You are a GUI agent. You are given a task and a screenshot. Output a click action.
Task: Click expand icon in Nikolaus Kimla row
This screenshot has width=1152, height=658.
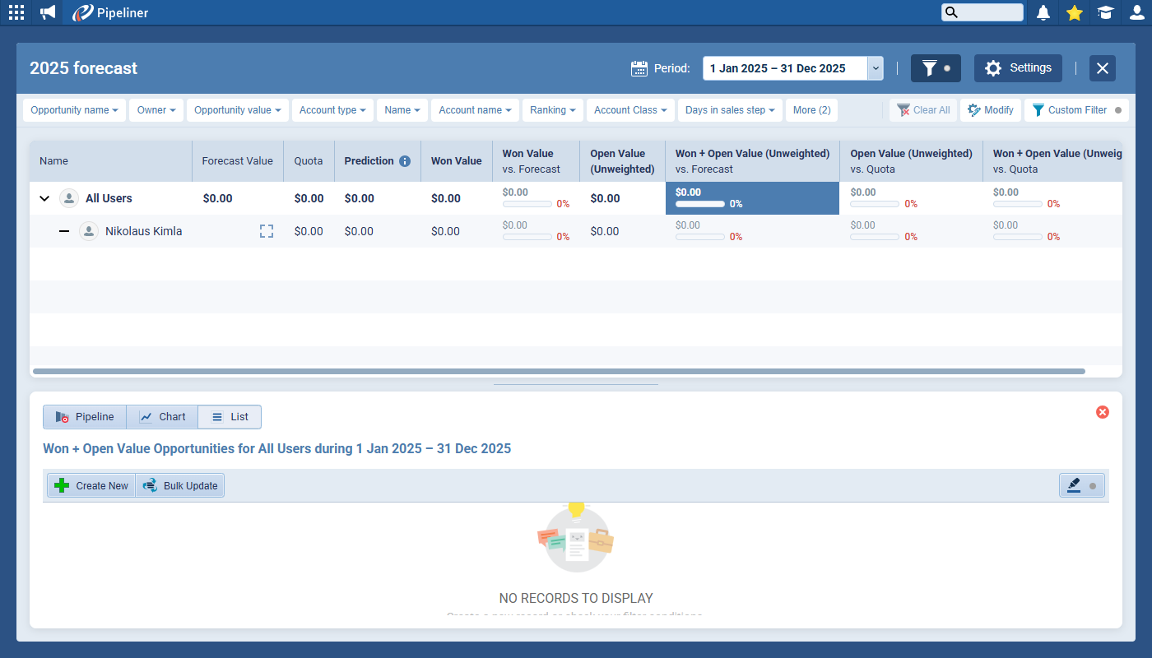(266, 231)
